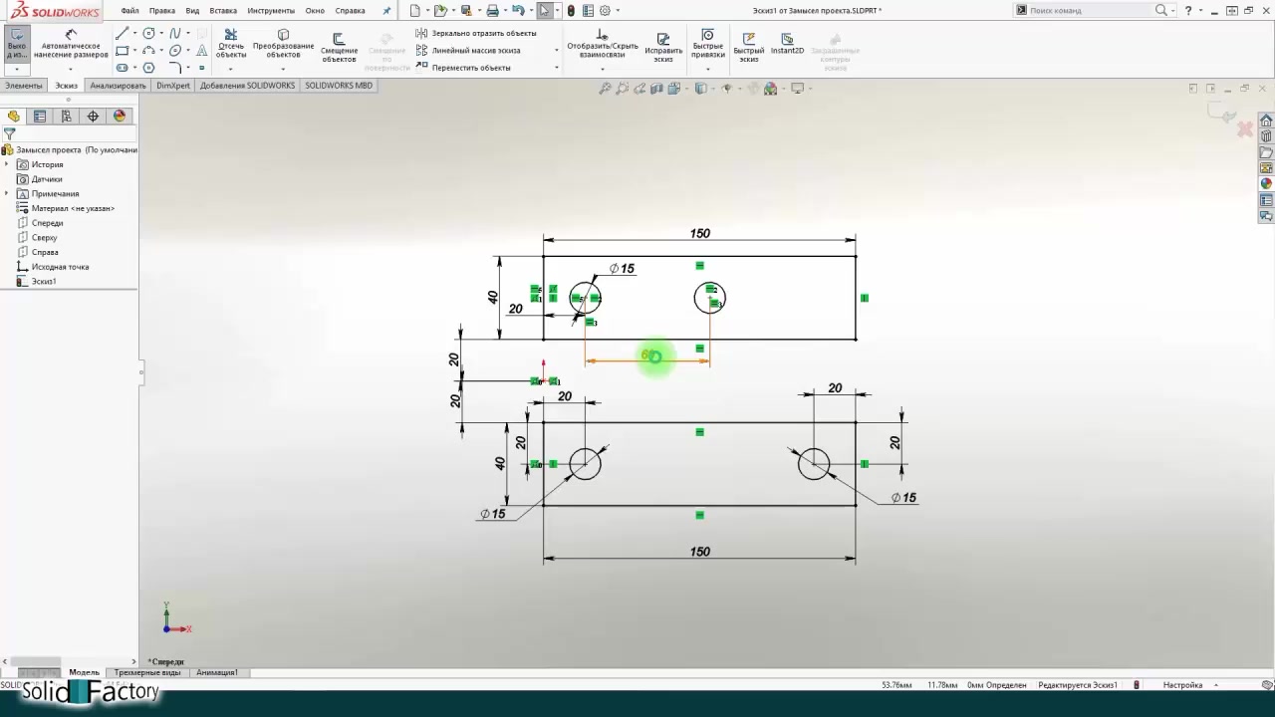Switch to the Трехмерные виды bottom tab

[147, 672]
